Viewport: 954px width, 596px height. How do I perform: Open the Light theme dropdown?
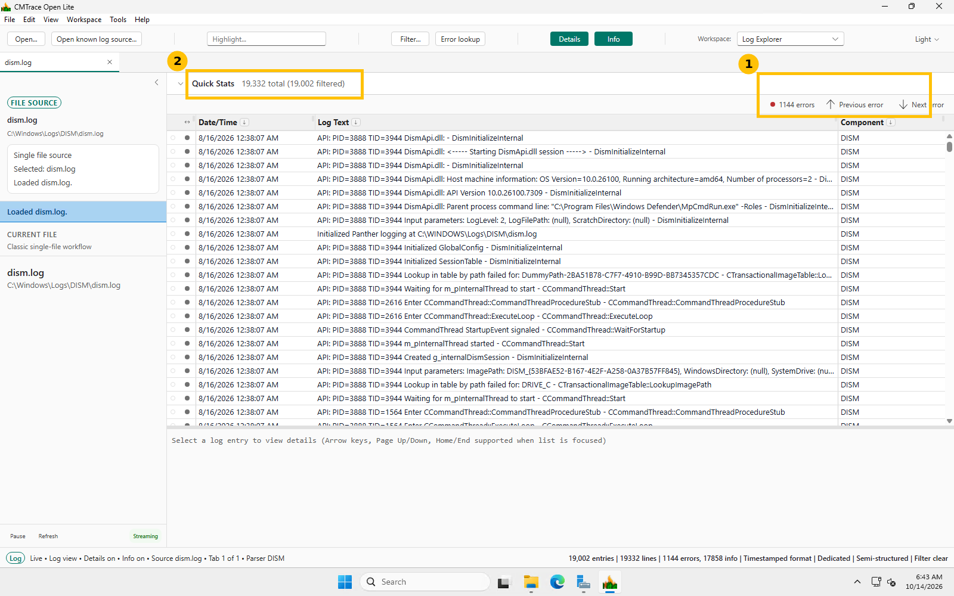point(927,39)
